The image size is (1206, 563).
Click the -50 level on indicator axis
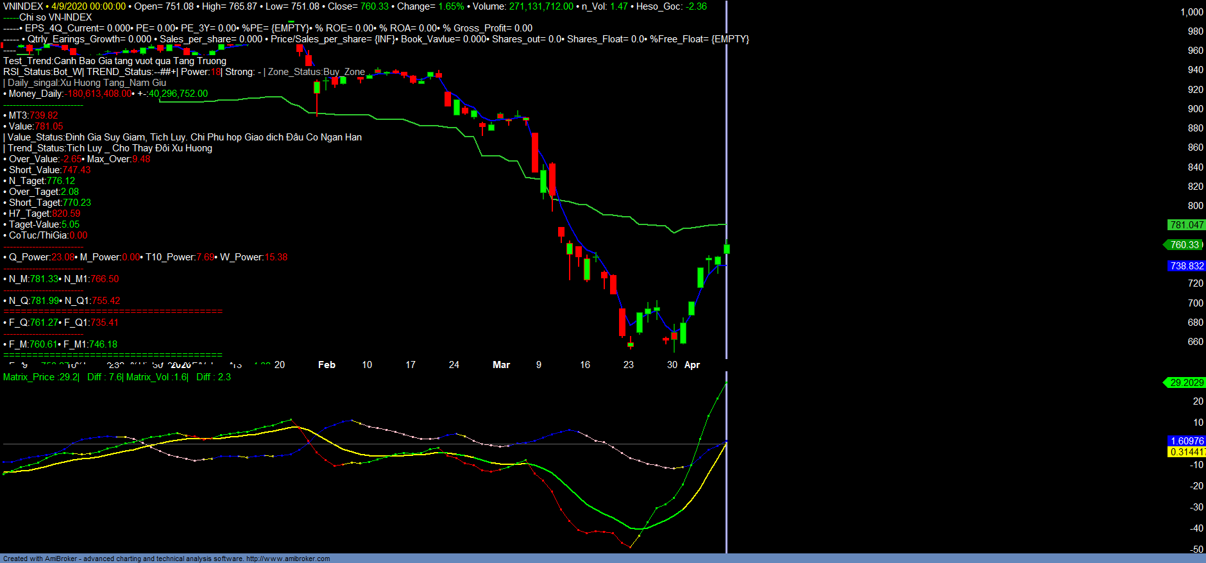[x=1196, y=550]
